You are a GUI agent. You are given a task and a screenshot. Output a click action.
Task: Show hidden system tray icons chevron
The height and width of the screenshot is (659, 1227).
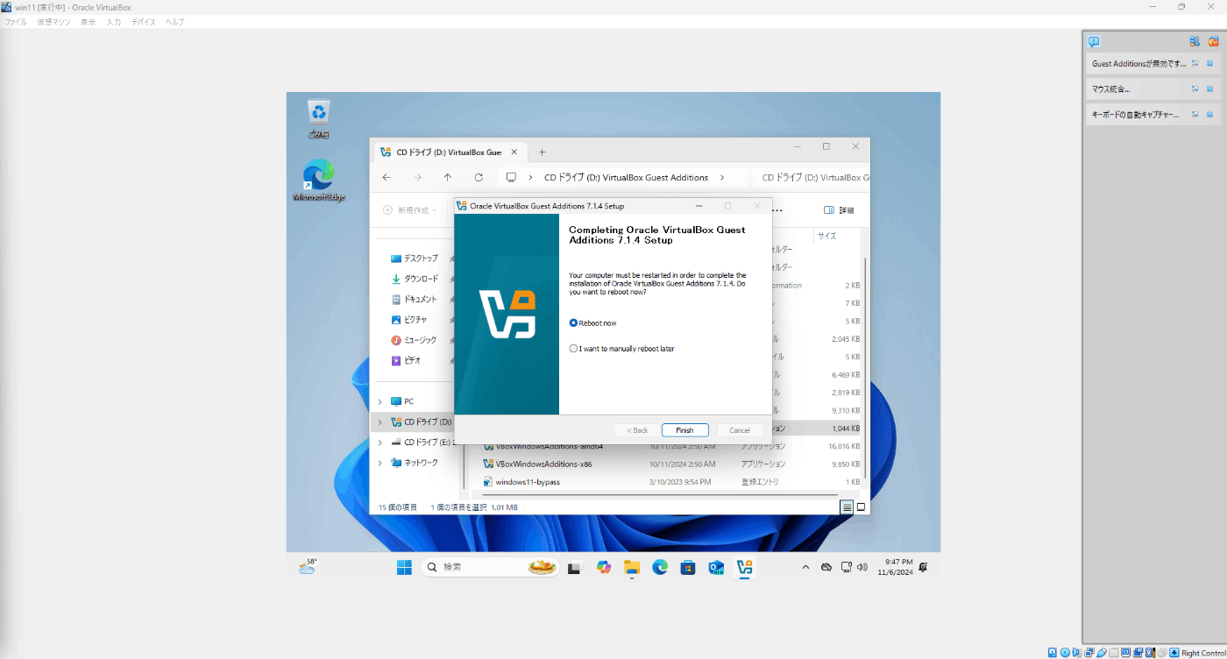805,568
